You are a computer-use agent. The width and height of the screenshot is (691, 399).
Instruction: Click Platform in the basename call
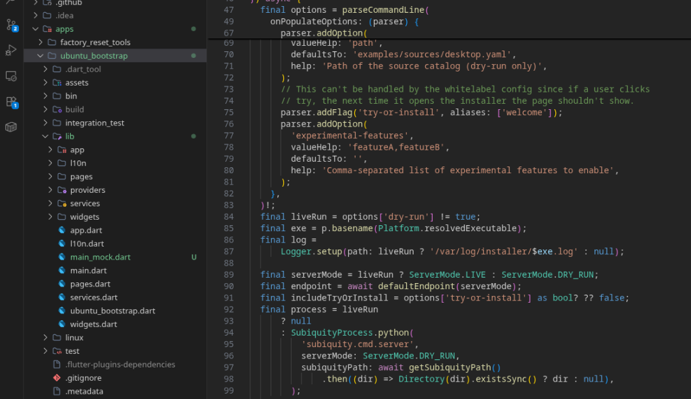tap(398, 228)
